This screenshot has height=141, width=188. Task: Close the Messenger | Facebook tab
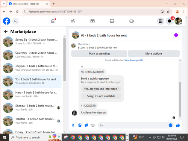coord(47,4)
